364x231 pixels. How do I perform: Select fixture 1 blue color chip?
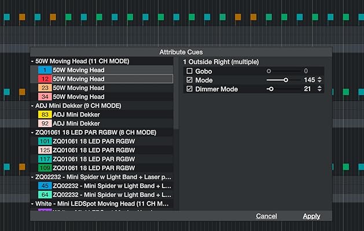click(45, 70)
